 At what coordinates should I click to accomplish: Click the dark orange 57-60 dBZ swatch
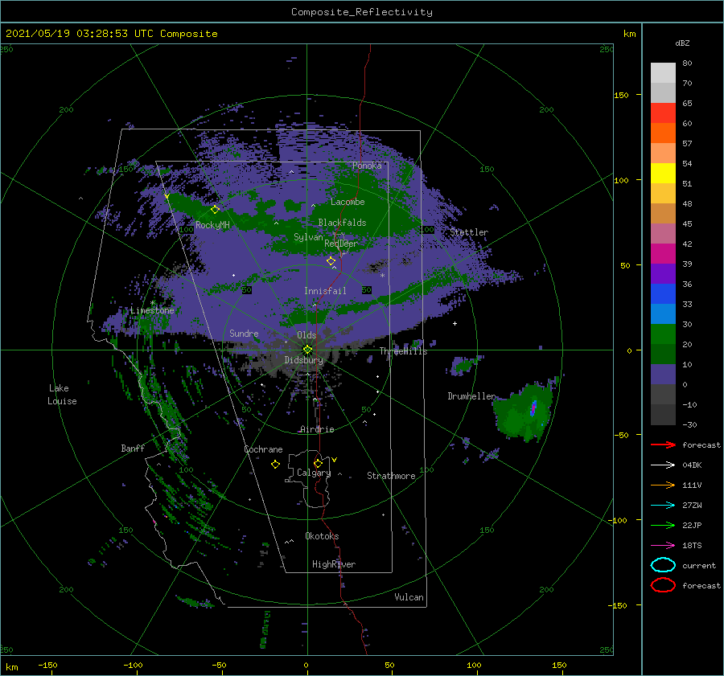point(663,133)
